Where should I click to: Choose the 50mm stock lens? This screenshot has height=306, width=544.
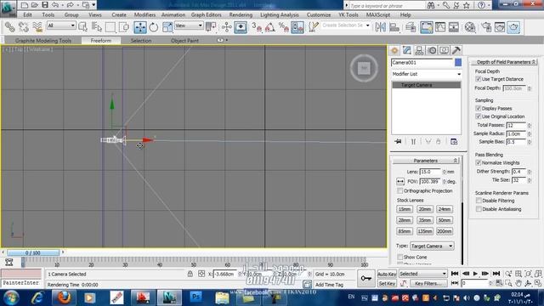point(444,220)
